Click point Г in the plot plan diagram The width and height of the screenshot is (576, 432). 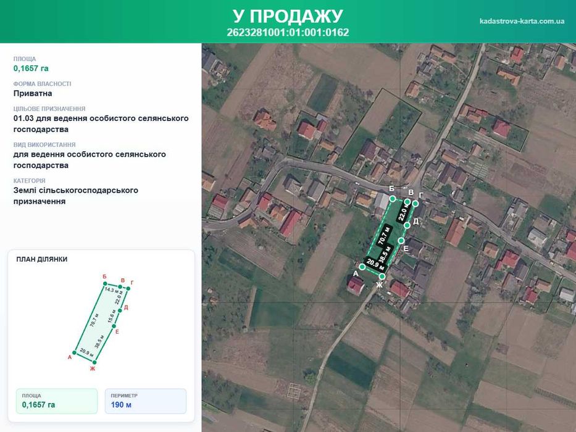coord(128,288)
